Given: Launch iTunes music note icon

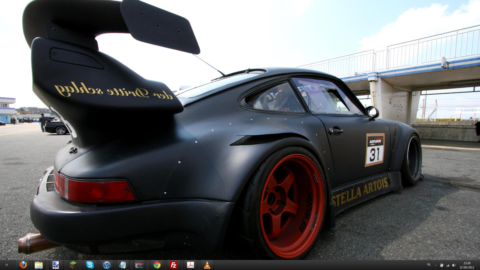Looking at the screenshot, I should [107, 265].
